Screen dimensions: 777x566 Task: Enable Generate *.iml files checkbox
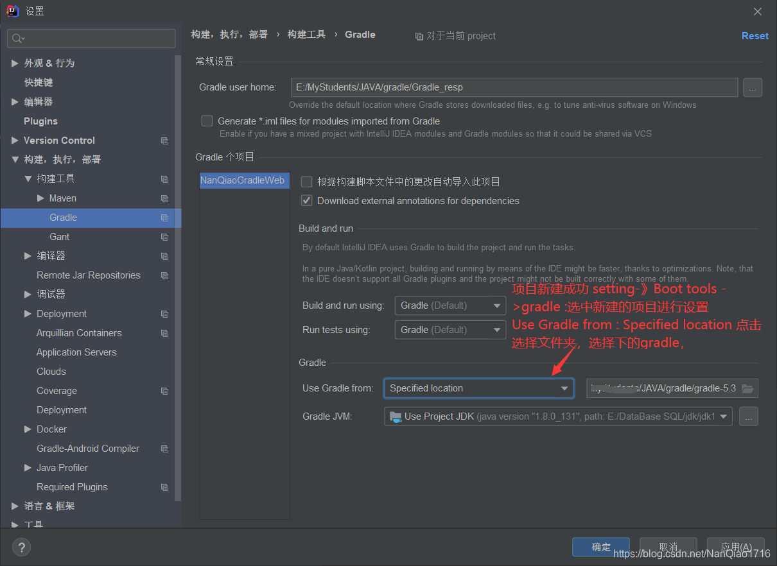pyautogui.click(x=207, y=121)
